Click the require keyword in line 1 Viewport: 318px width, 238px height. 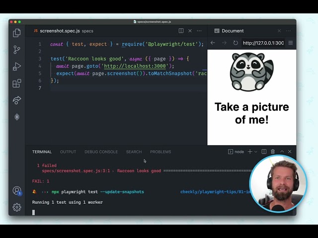[x=132, y=44]
